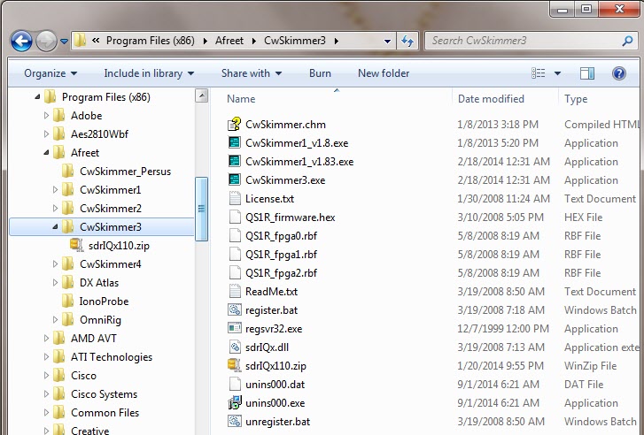Click the WinZip File type text
Image resolution: width=644 pixels, height=435 pixels.
590,366
